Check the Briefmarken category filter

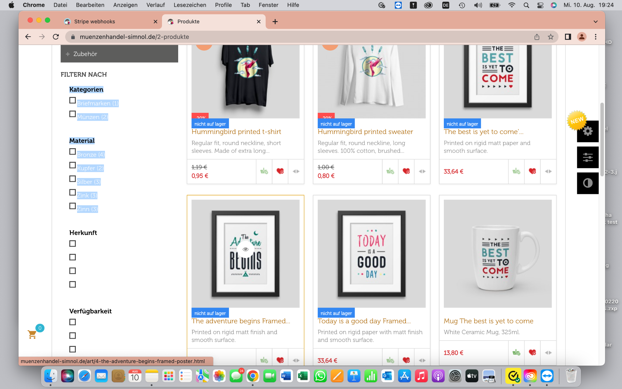(x=73, y=100)
